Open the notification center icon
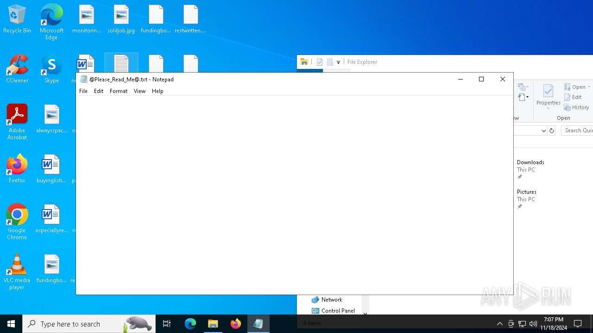Image resolution: width=593 pixels, height=333 pixels. [578, 324]
